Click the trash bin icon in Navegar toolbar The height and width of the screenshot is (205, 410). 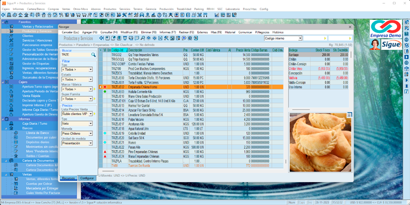(x=125, y=38)
